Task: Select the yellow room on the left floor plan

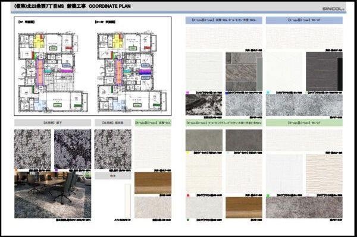Action: pyautogui.click(x=39, y=41)
